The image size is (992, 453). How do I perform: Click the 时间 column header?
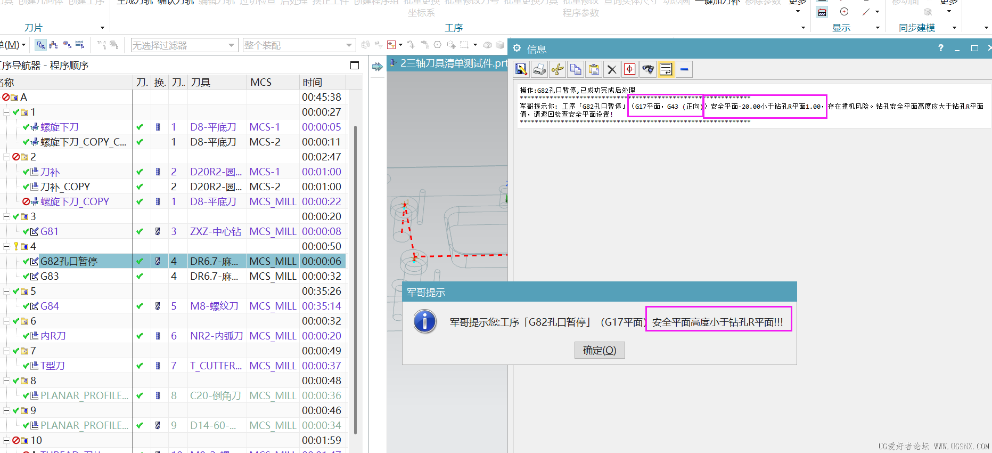click(x=323, y=82)
